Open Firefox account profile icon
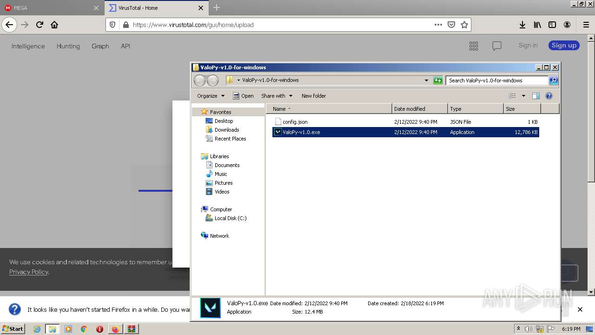 click(x=567, y=25)
